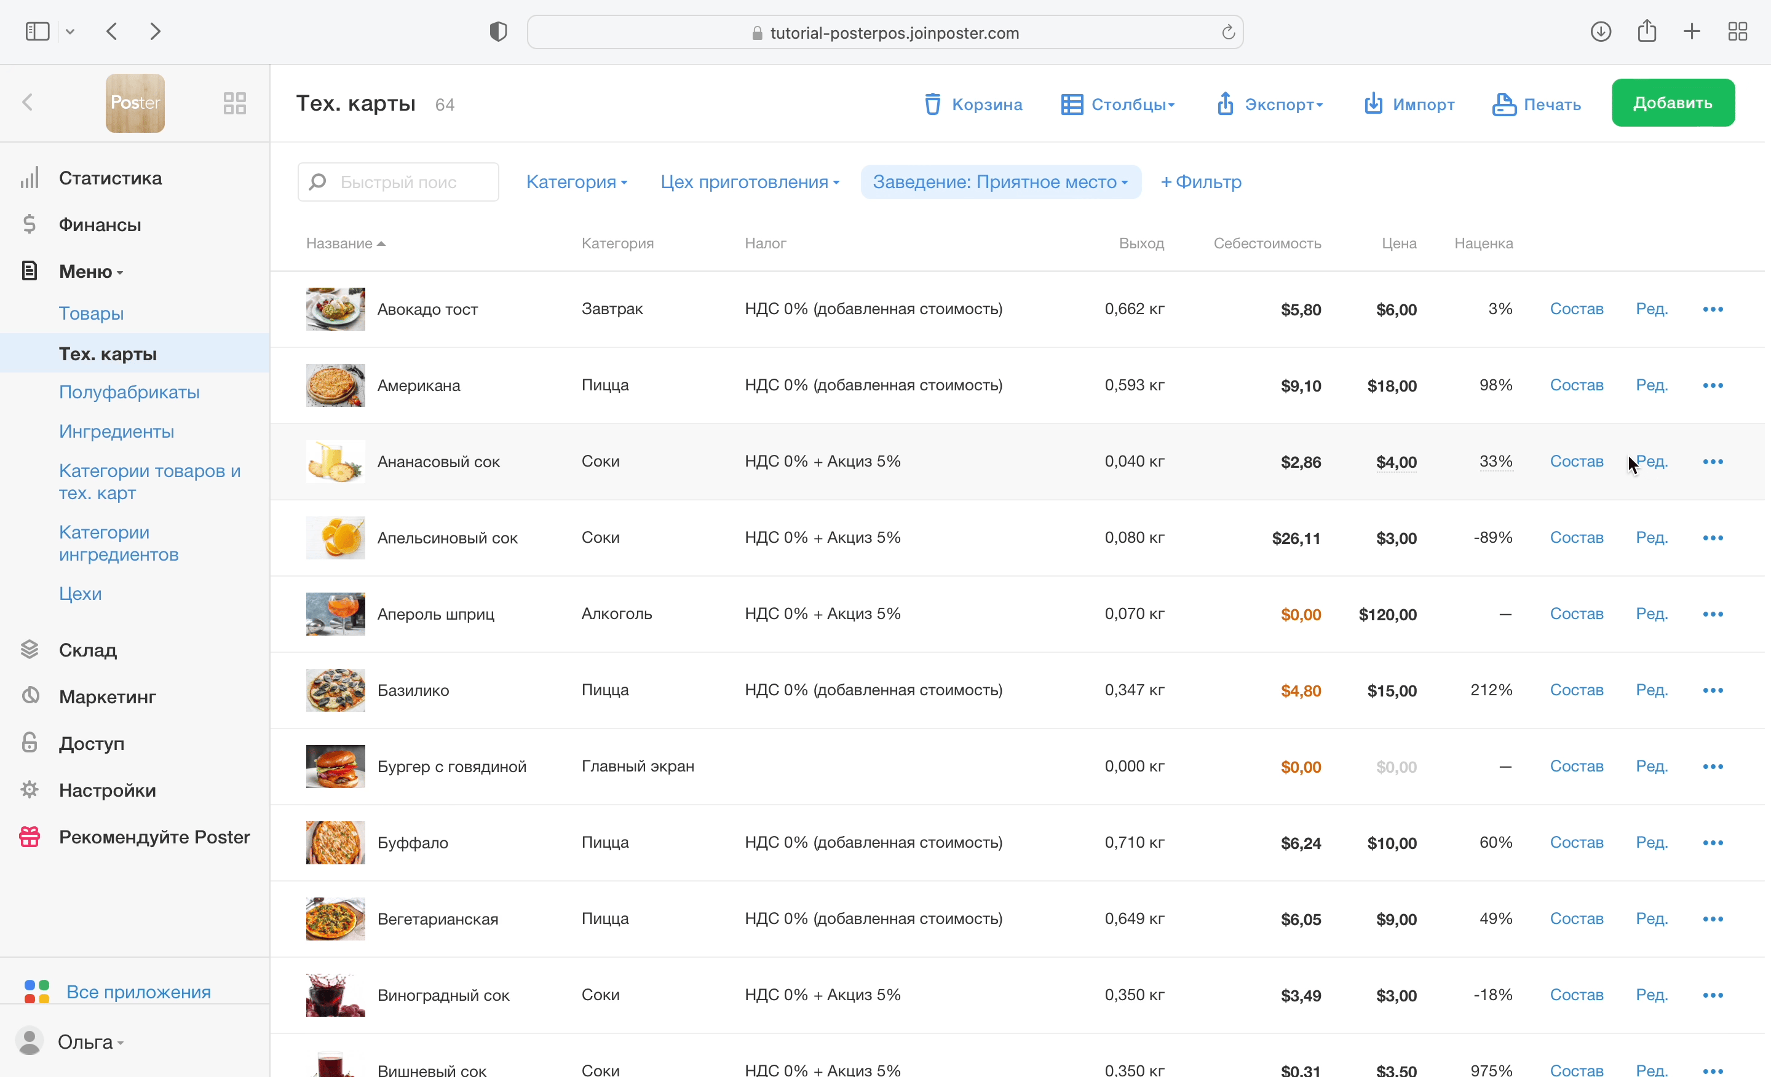Go to Полуфабрикаты menu section

[129, 392]
